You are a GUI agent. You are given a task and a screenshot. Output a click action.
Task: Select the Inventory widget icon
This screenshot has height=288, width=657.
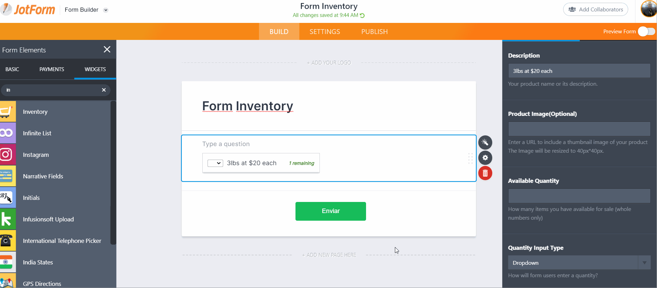pos(8,111)
